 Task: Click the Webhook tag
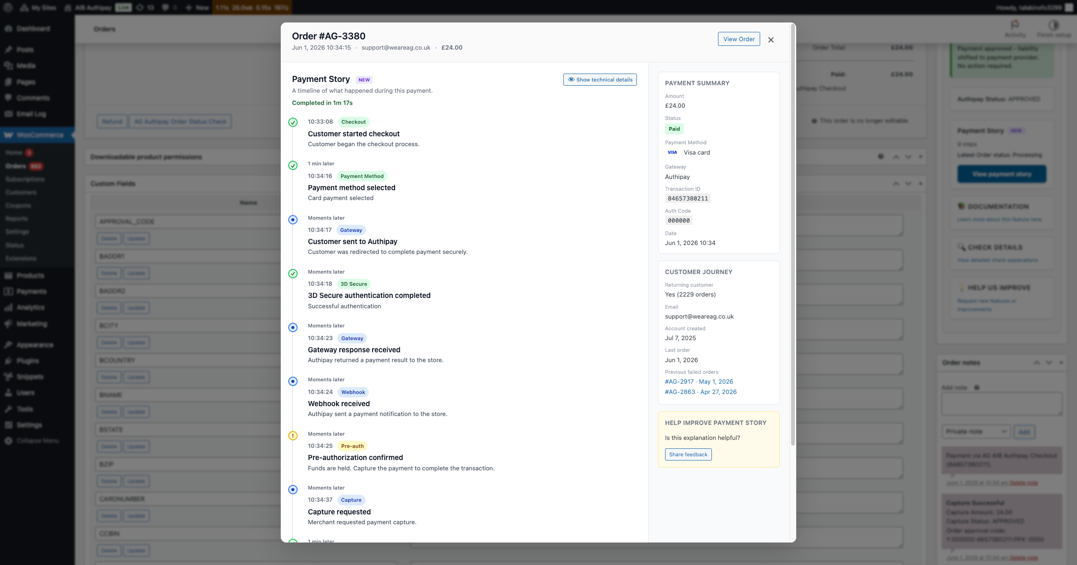[x=353, y=392]
